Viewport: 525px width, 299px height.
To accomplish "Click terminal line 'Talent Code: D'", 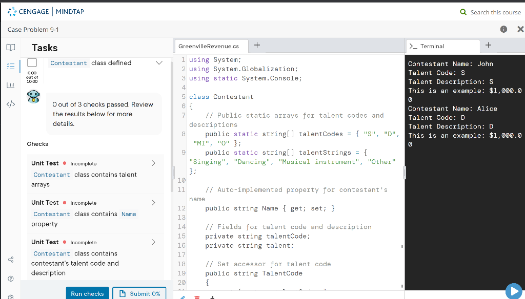I will (436, 118).
